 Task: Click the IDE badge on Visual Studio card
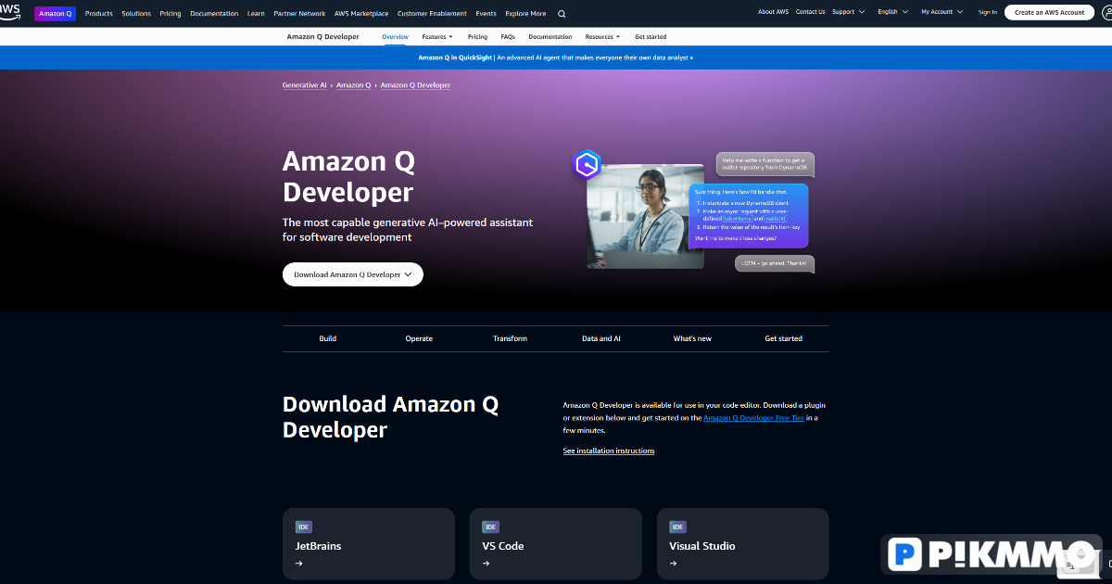678,527
